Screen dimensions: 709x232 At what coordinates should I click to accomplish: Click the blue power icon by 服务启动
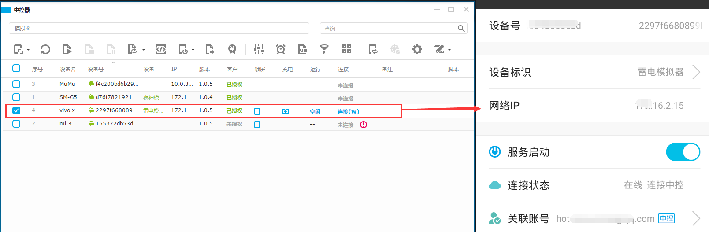click(495, 152)
